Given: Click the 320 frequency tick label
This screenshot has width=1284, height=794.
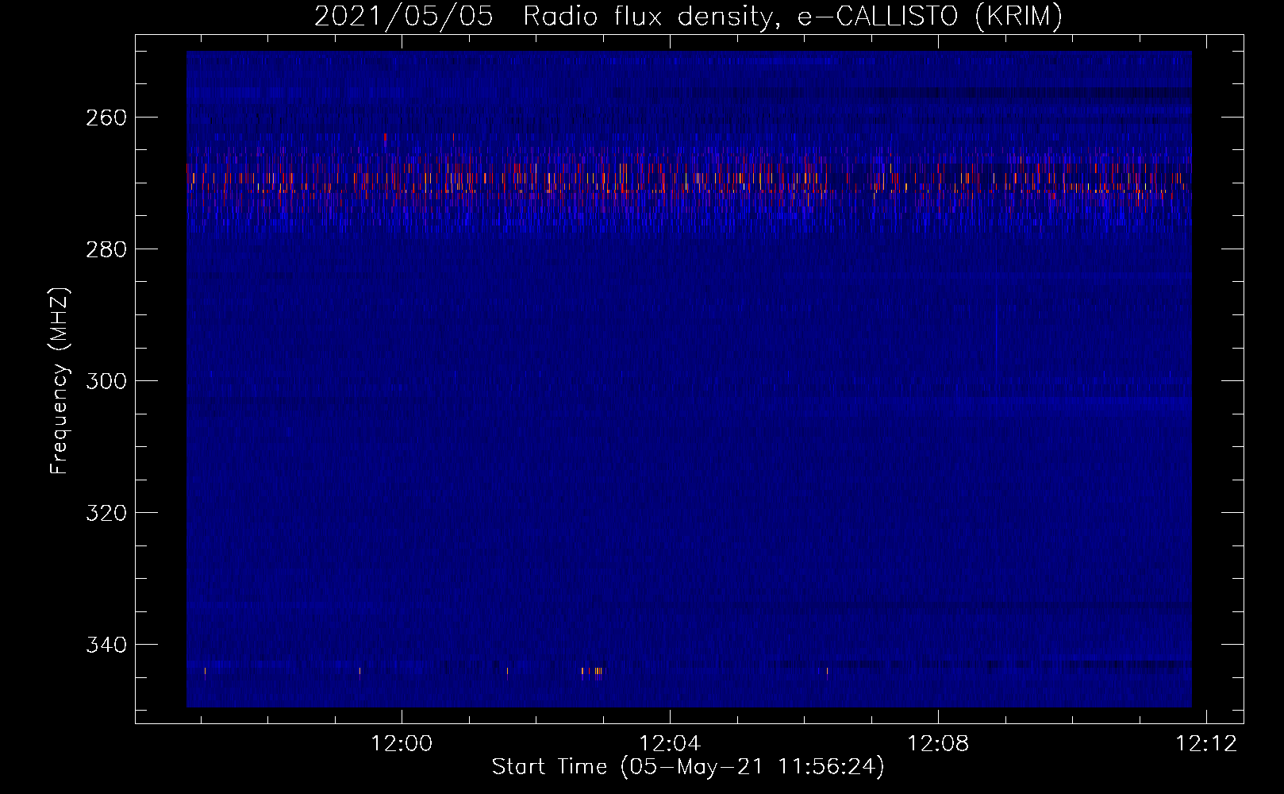Looking at the screenshot, I should [x=106, y=513].
